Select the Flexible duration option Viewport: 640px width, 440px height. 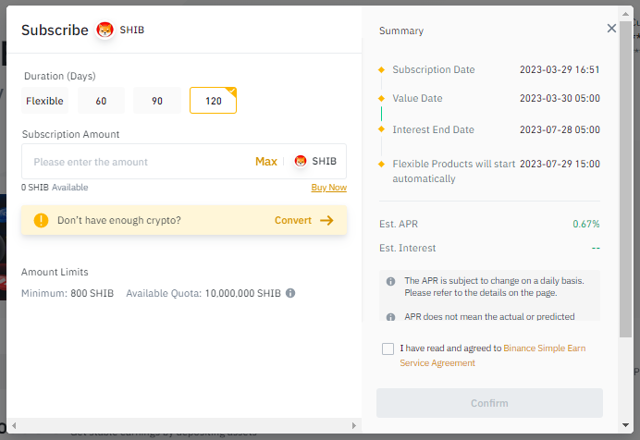pos(44,101)
